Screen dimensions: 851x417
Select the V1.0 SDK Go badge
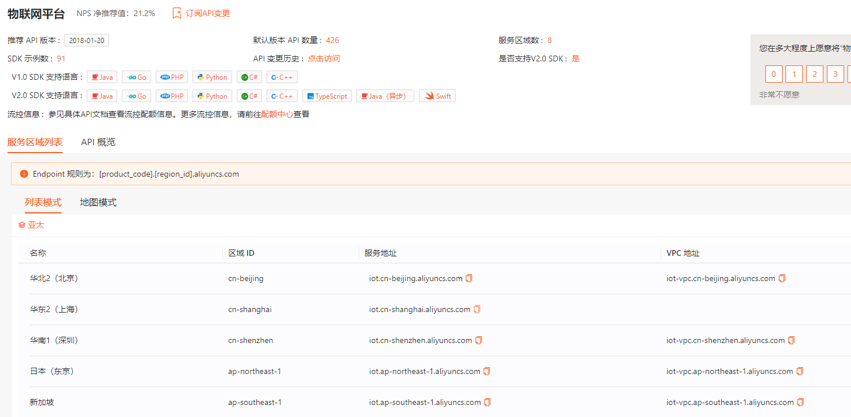(136, 77)
